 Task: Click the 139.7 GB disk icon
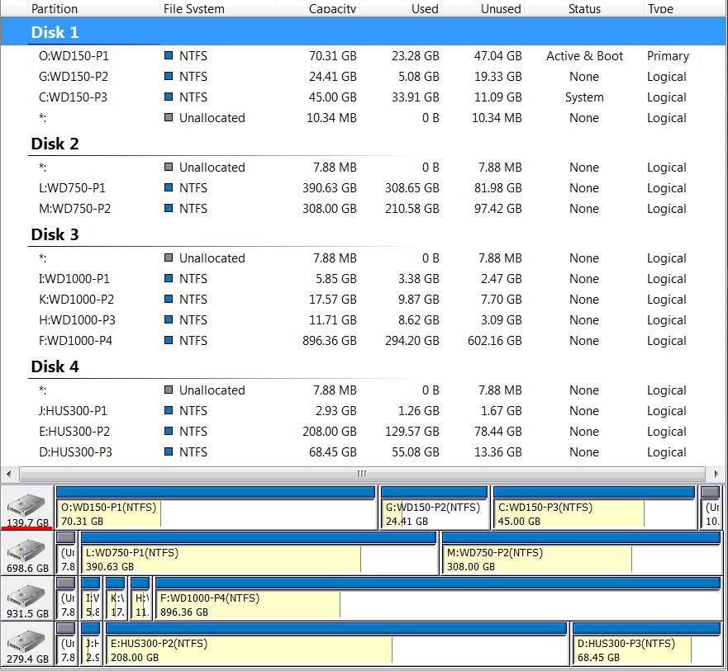(x=27, y=507)
